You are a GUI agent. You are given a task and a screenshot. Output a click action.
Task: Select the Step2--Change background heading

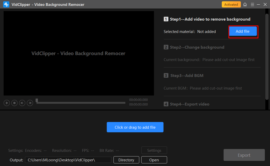coord(197,47)
